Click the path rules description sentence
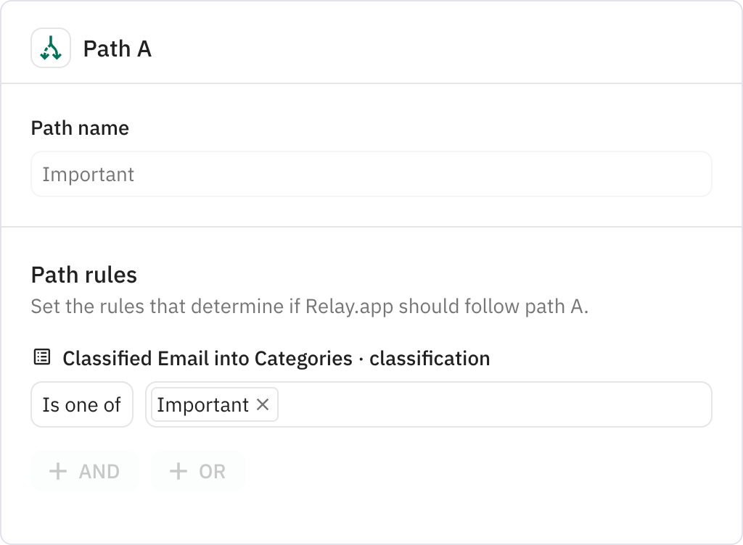This screenshot has width=743, height=545. tap(309, 307)
